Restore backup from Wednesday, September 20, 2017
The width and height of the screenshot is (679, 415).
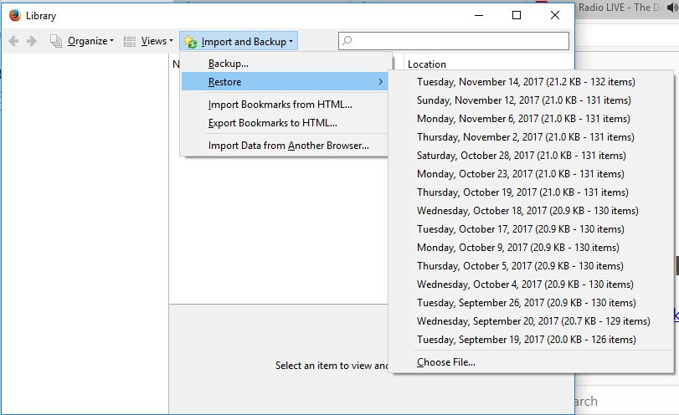532,321
